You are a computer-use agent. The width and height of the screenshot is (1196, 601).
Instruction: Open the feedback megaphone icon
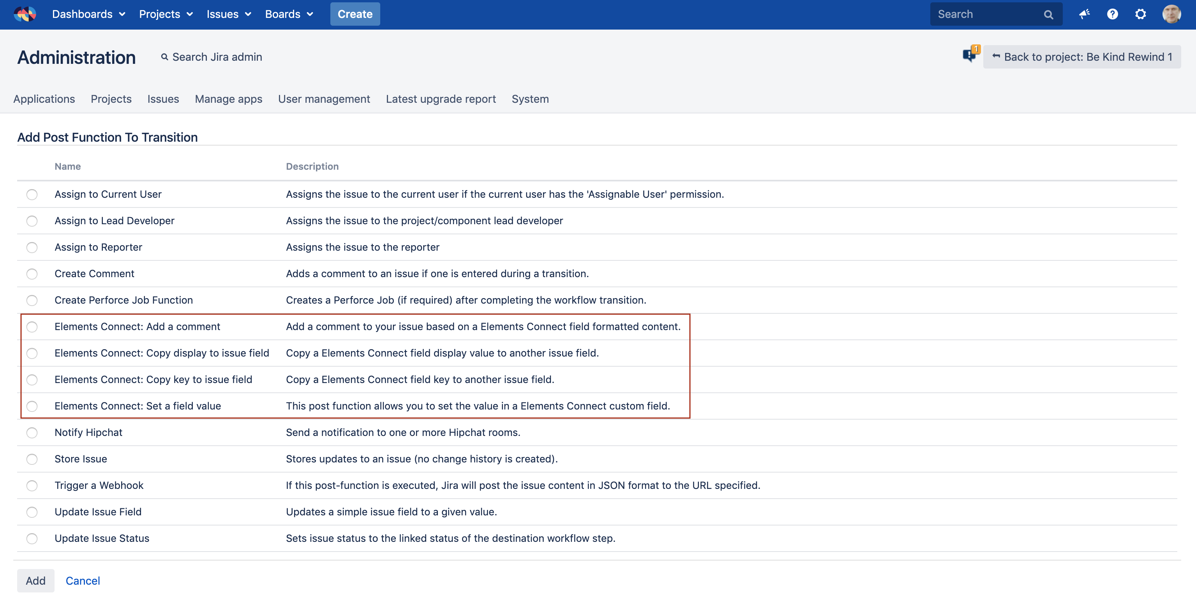click(x=1084, y=14)
